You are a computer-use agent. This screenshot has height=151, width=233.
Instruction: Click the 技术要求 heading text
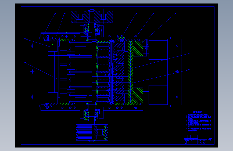click(x=198, y=112)
